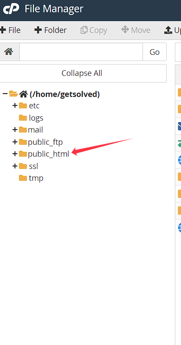Click the Move toolbar button

point(136,30)
